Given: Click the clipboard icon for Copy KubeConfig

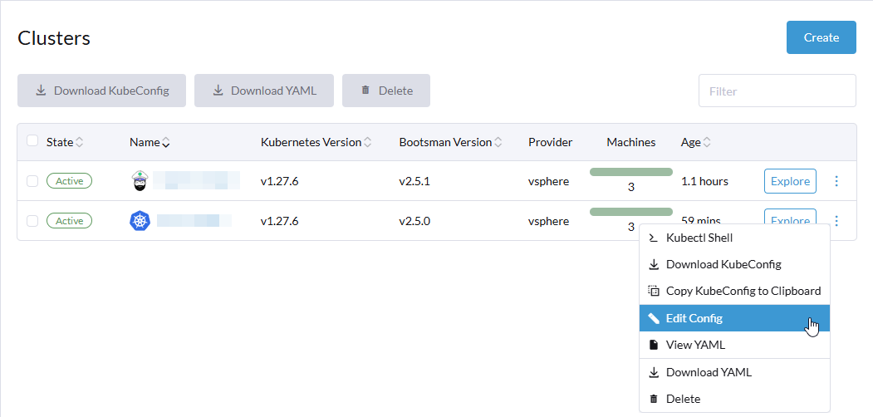Looking at the screenshot, I should (x=653, y=291).
